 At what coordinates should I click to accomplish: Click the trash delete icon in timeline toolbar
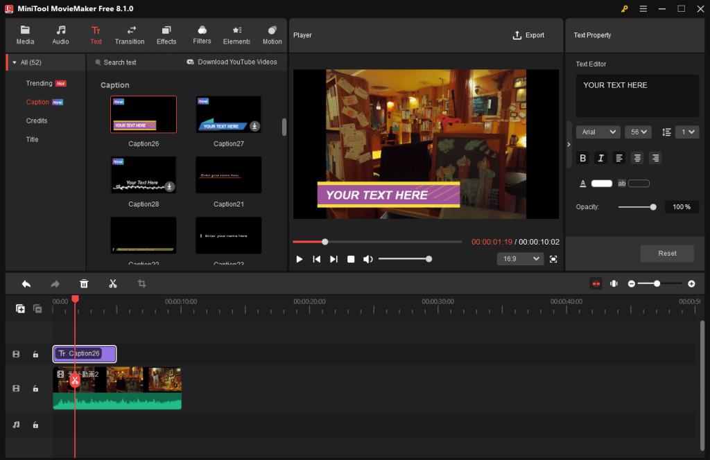(84, 284)
